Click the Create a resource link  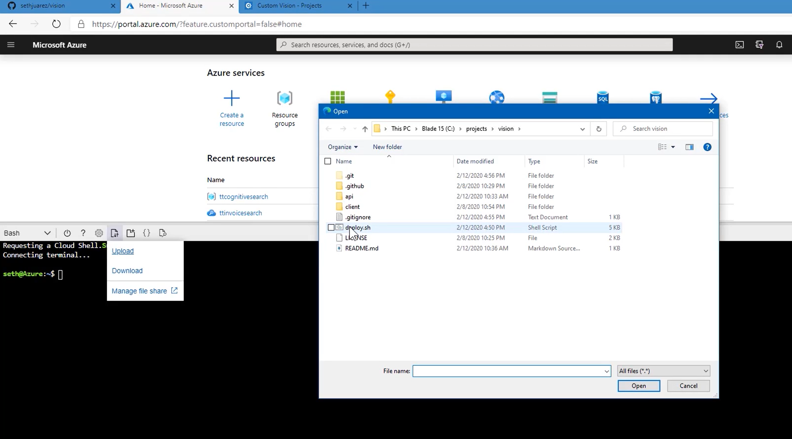(x=231, y=119)
